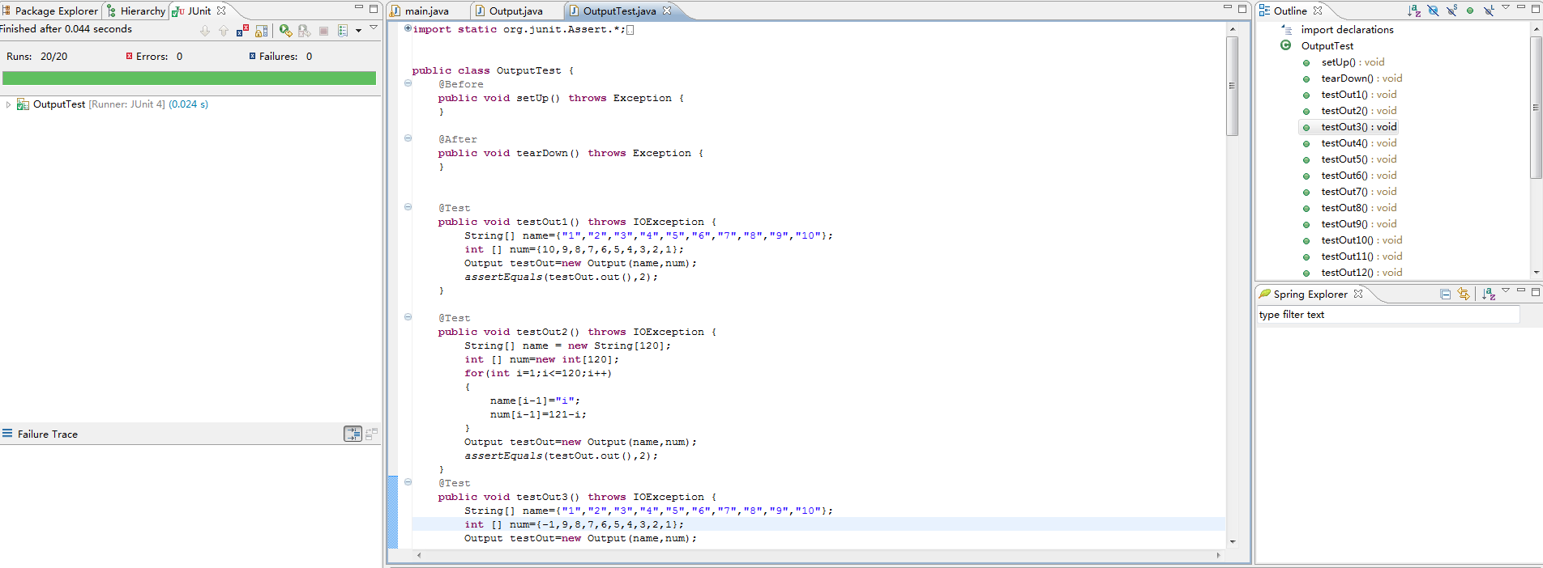This screenshot has width=1543, height=568.
Task: Click the editor scroll down arrow
Action: point(1233,541)
